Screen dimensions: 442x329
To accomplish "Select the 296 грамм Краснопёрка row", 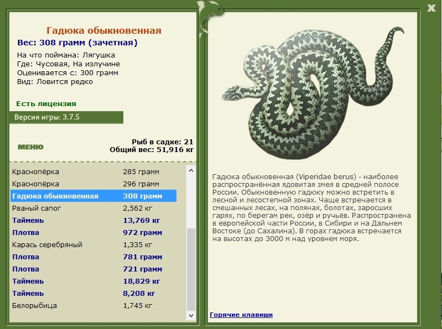I will pyautogui.click(x=93, y=184).
